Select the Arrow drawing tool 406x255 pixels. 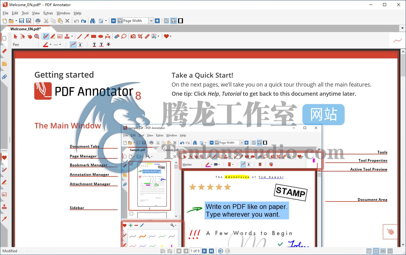87,36
